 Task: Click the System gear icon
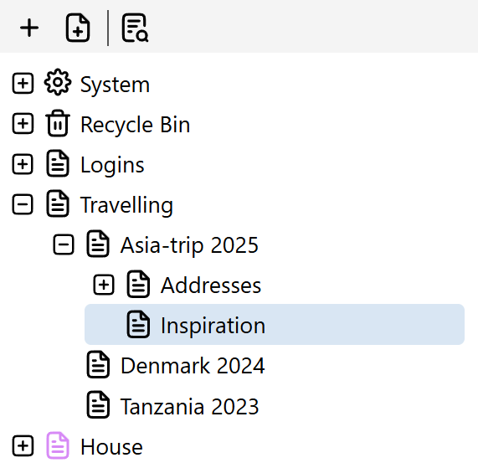tap(58, 82)
